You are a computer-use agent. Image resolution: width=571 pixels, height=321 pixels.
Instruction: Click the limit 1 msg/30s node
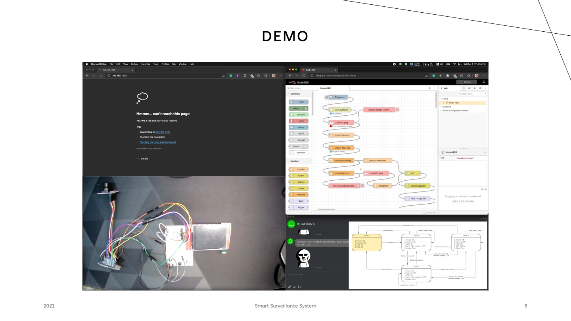coord(417,199)
